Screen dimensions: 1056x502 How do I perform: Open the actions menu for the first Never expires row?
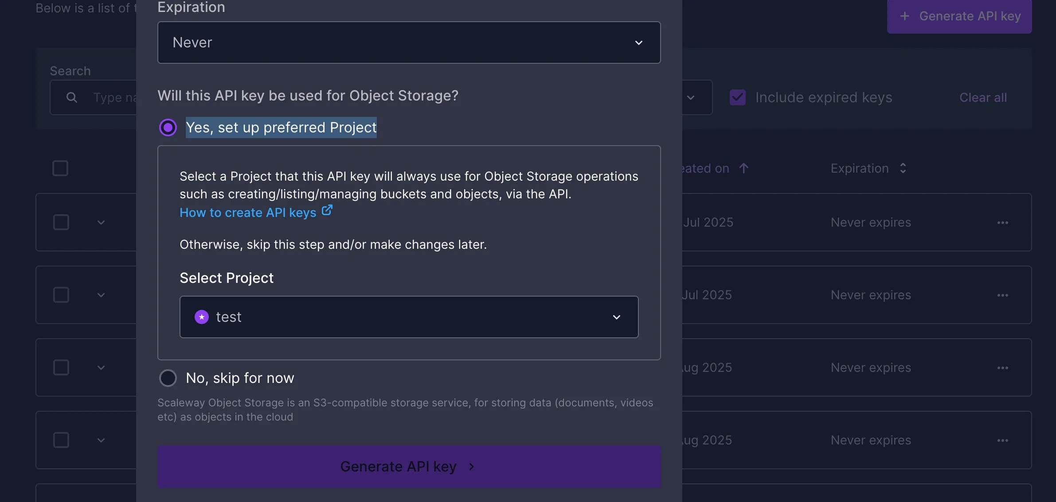coord(1003,223)
